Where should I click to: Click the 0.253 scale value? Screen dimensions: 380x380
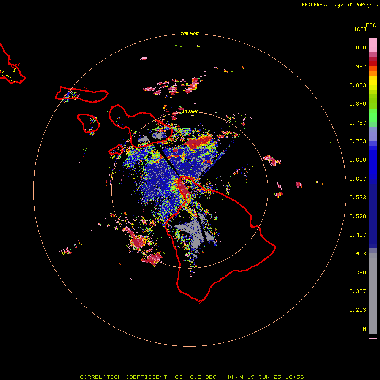pos(358,310)
